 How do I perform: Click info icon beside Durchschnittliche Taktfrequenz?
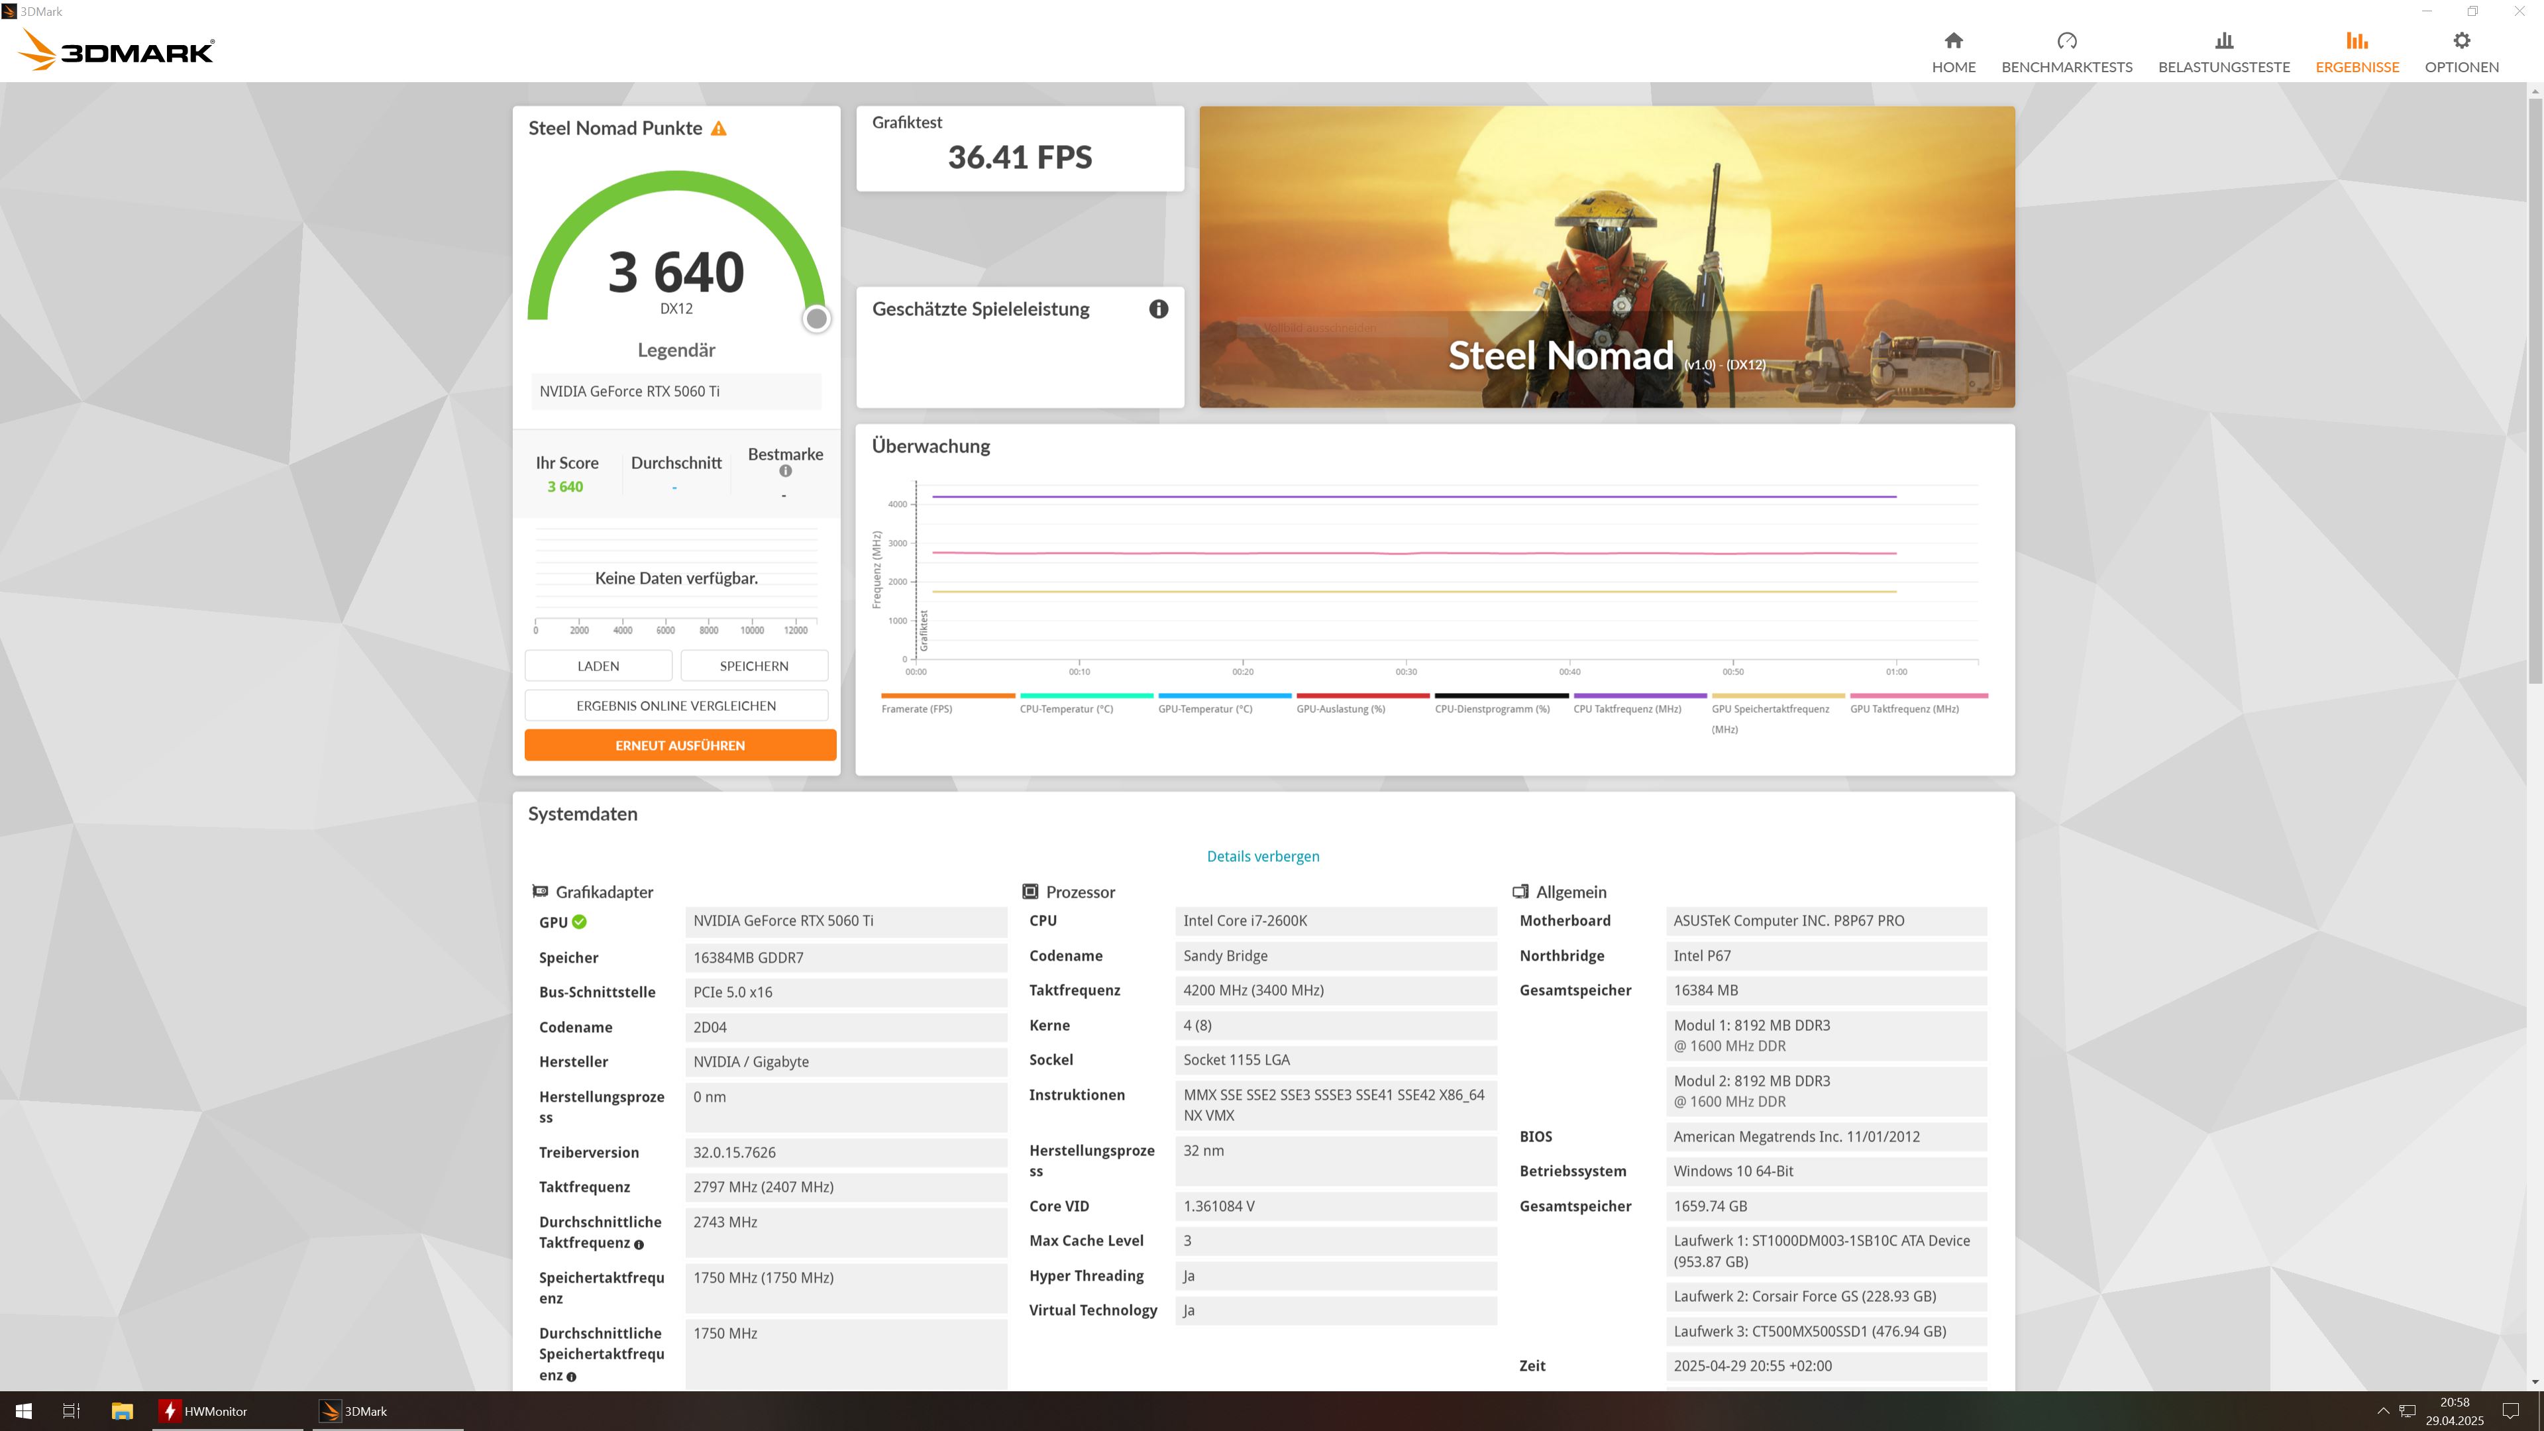[639, 1244]
